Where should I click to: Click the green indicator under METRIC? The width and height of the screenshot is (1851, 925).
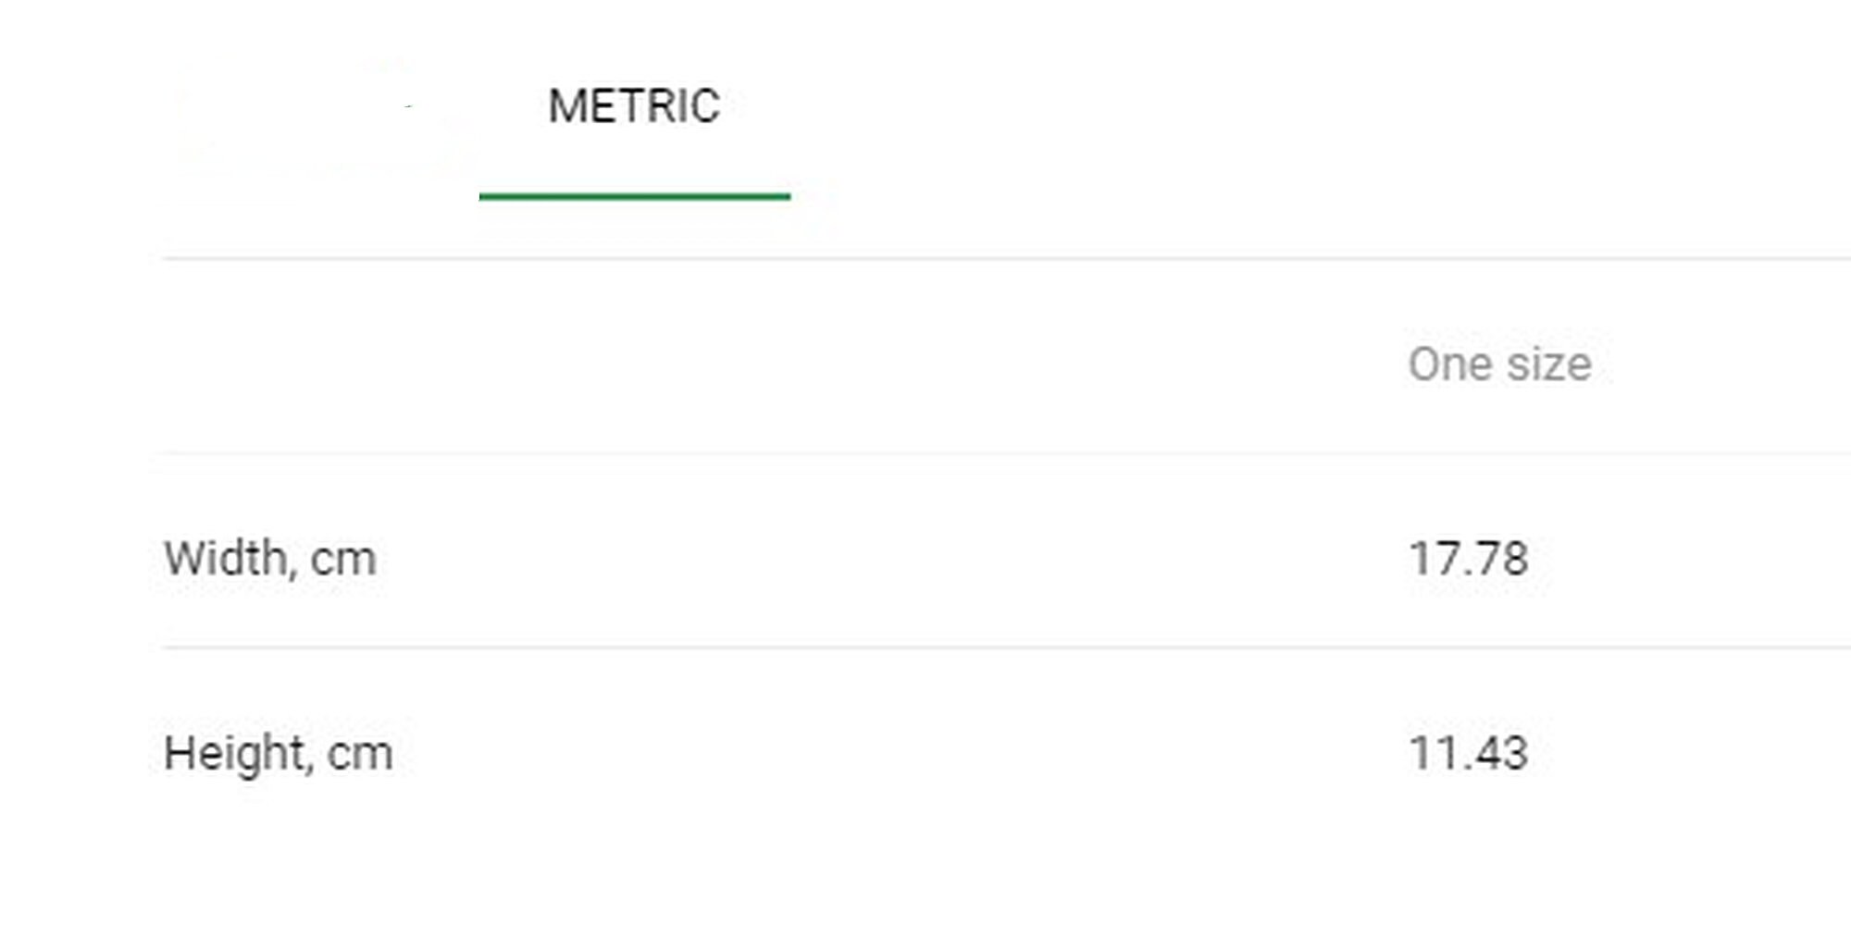coord(635,196)
